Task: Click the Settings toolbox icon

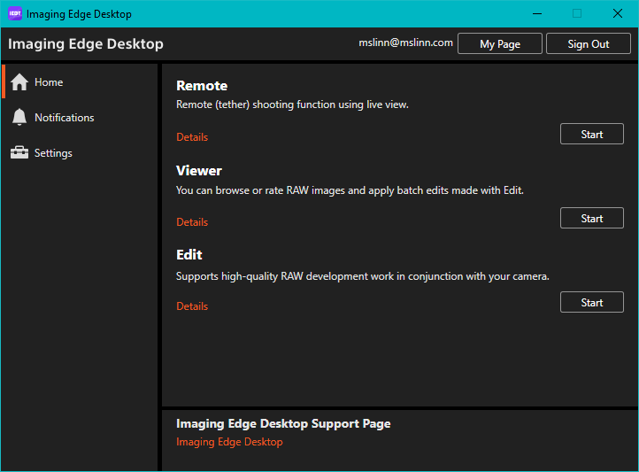Action: click(x=19, y=153)
